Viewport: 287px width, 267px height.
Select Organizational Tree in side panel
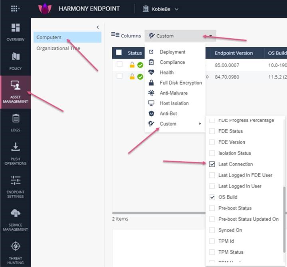coord(58,48)
